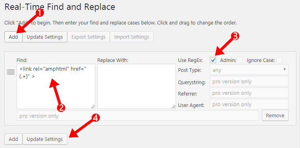Tick the Ignore Case checkbox

(x=280, y=60)
